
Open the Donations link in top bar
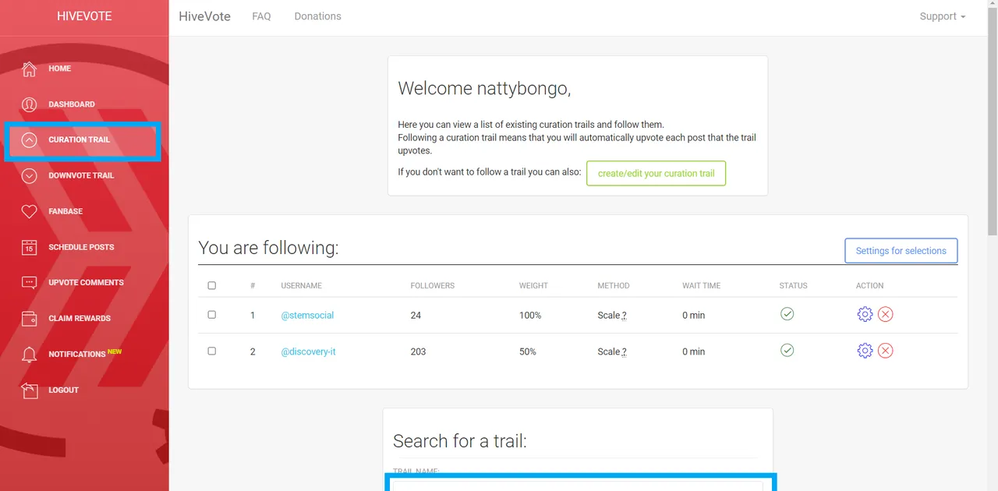(317, 16)
